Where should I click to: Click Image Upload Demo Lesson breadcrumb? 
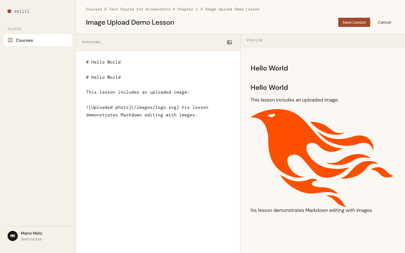click(x=232, y=9)
